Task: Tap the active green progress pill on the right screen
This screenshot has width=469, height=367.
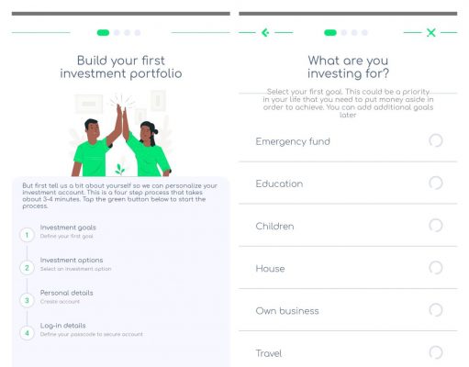Action: [x=330, y=33]
